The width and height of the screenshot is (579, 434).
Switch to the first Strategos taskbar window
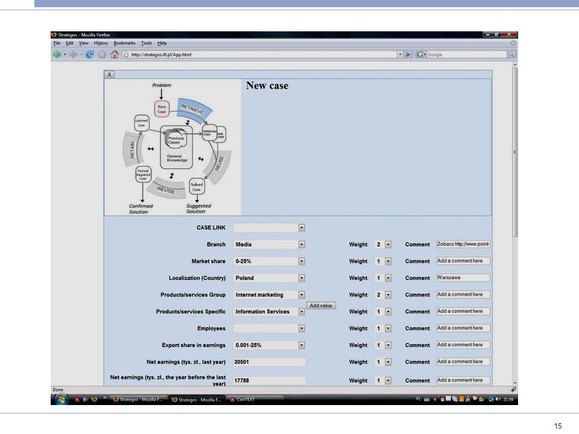(x=139, y=399)
